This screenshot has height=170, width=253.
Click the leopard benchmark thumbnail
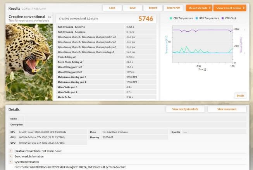tap(29, 62)
